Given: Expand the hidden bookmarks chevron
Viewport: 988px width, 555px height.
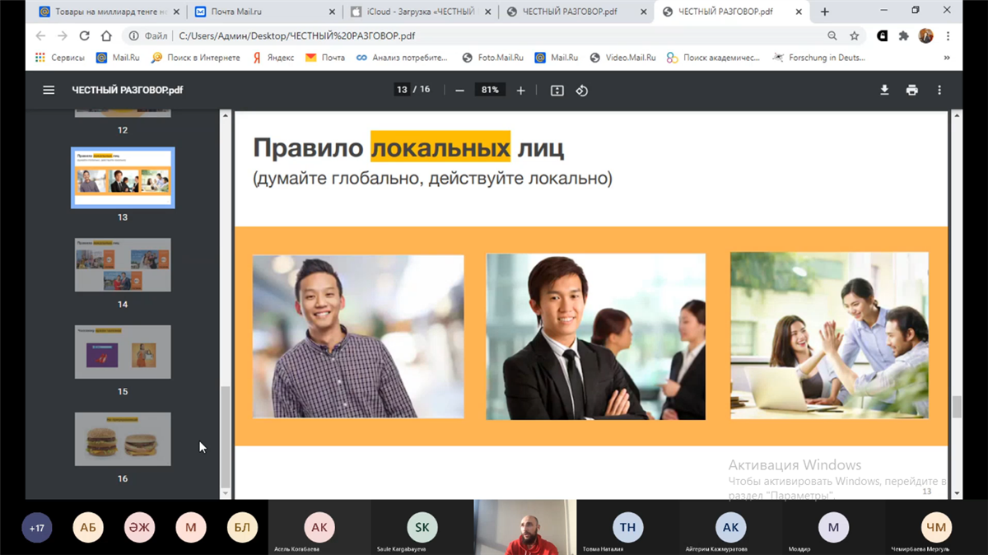Looking at the screenshot, I should pos(947,58).
